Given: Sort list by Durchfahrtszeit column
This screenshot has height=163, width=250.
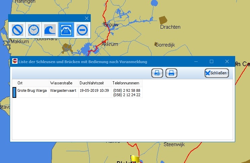Looking at the screenshot, I should tap(94, 83).
